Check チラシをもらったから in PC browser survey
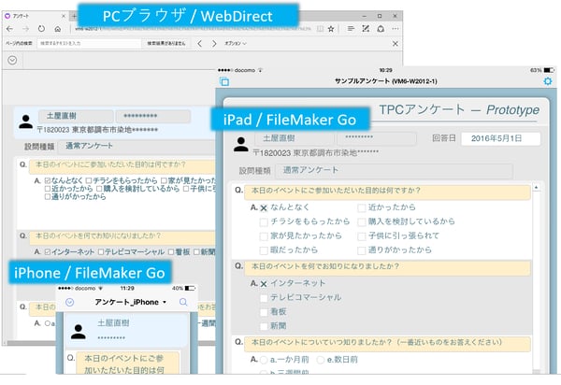The image size is (561, 385). (89, 180)
